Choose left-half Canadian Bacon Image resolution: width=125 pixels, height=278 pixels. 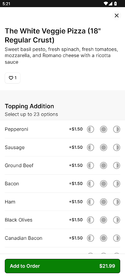[90, 238]
